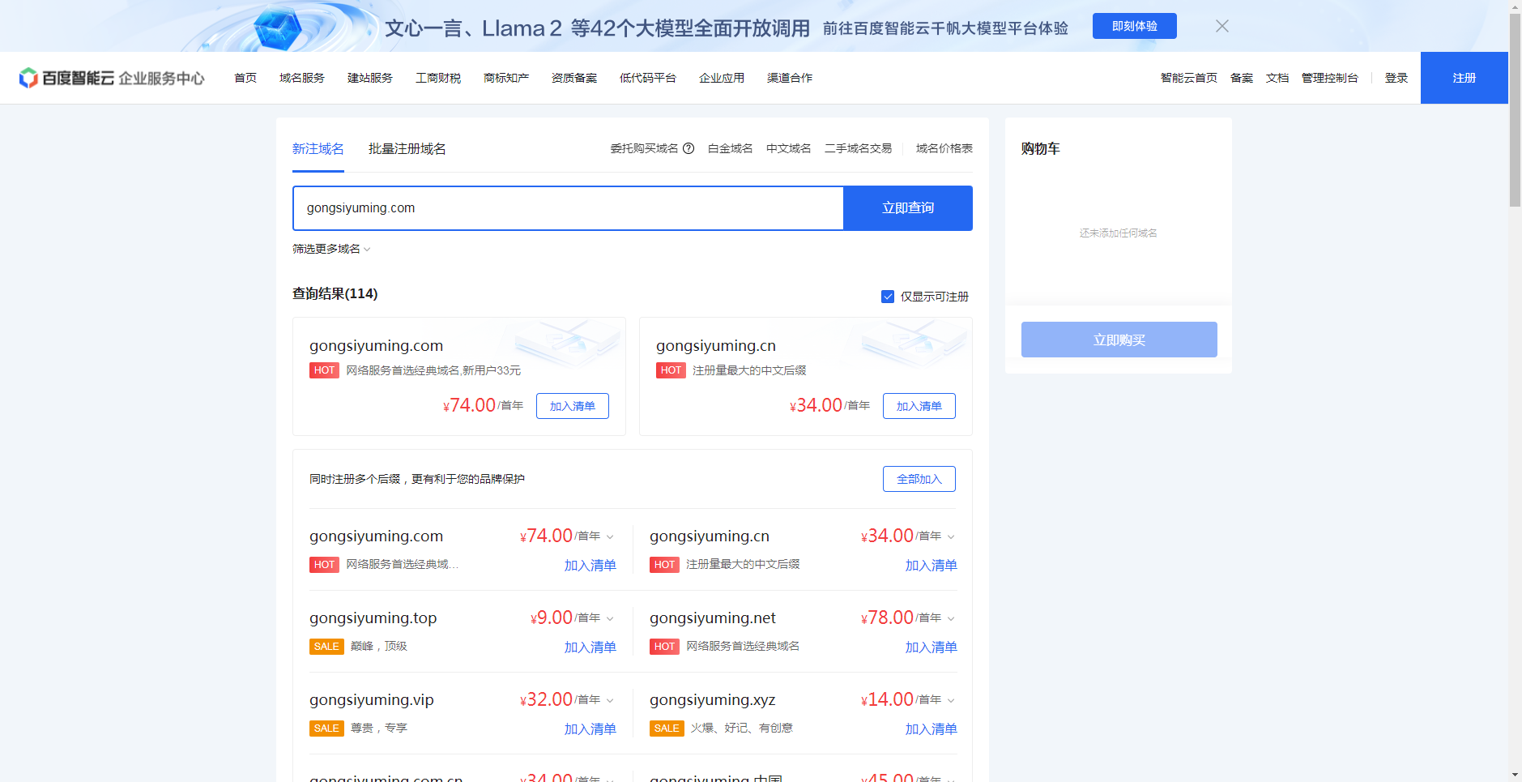Toggle the 仅显示可注册 checkbox
1522x782 pixels.
click(887, 297)
